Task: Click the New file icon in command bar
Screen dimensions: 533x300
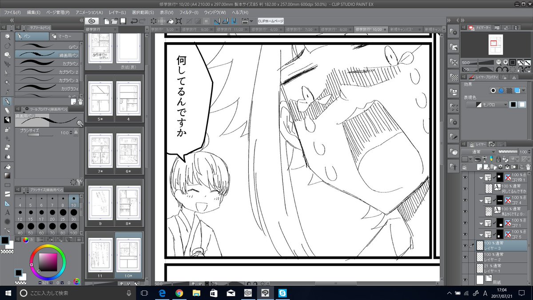Action: pyautogui.click(x=107, y=21)
